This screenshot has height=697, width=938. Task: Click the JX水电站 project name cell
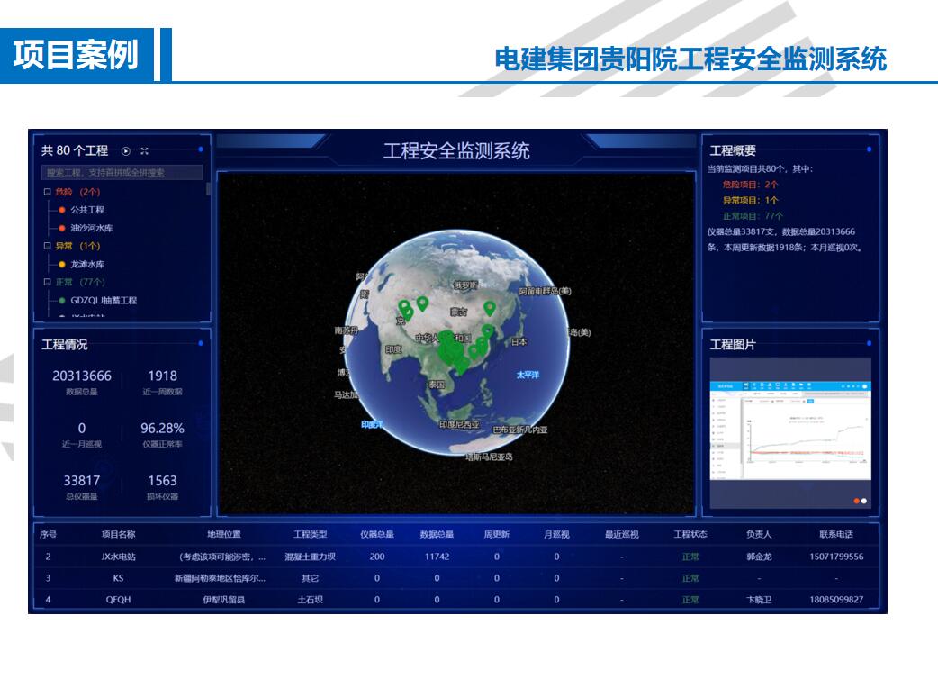119,557
